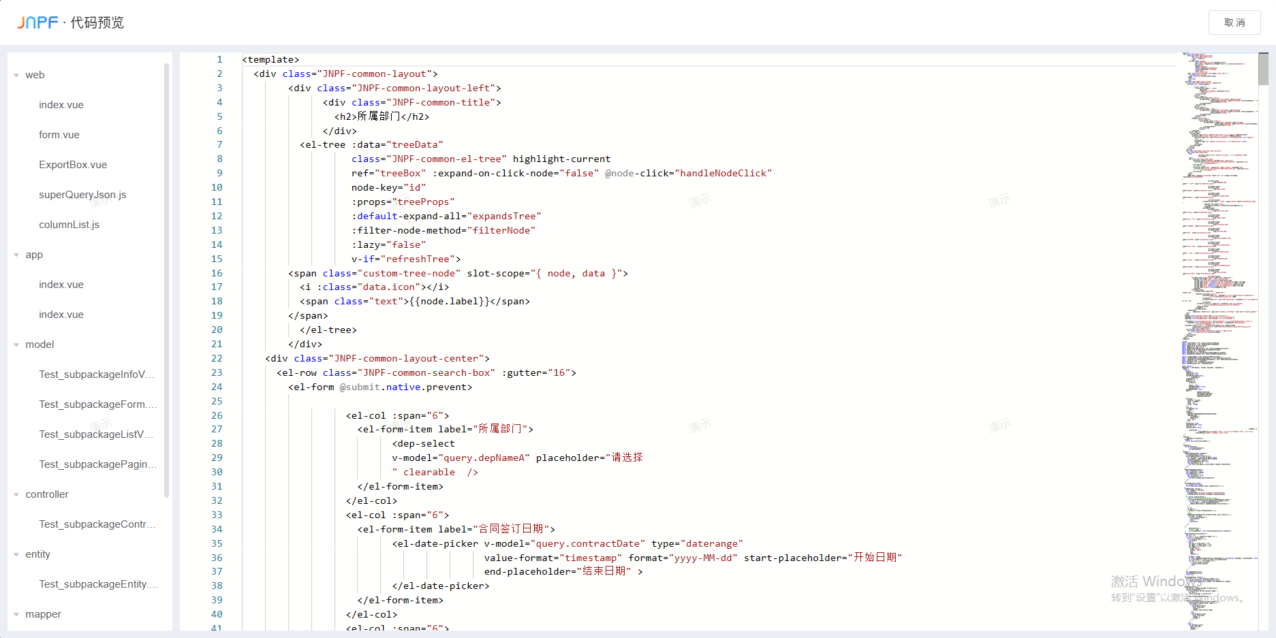The width and height of the screenshot is (1276, 638).
Task: Open the ExportBox.vue file
Action: pyautogui.click(x=72, y=165)
